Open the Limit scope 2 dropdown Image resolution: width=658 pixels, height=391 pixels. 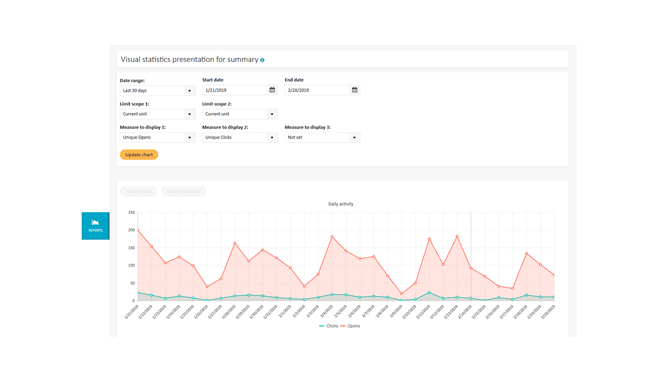240,114
